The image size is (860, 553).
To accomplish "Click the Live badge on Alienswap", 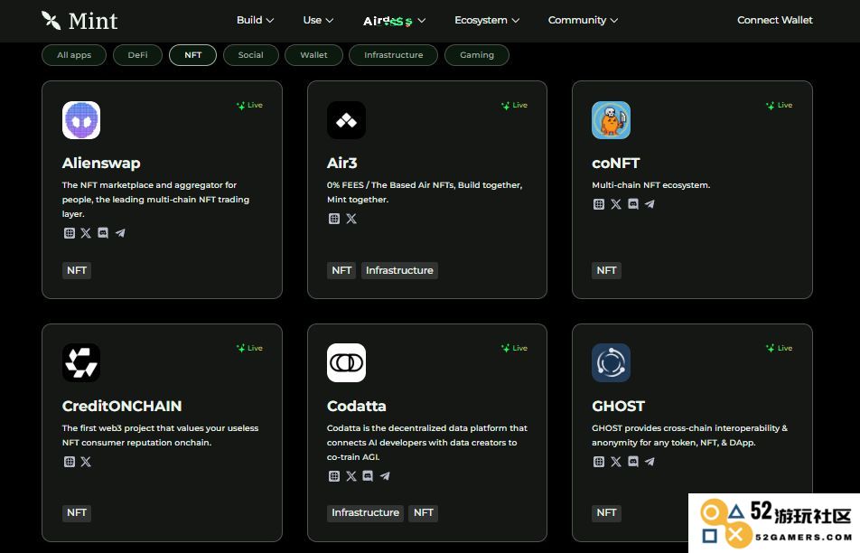I will pos(249,106).
